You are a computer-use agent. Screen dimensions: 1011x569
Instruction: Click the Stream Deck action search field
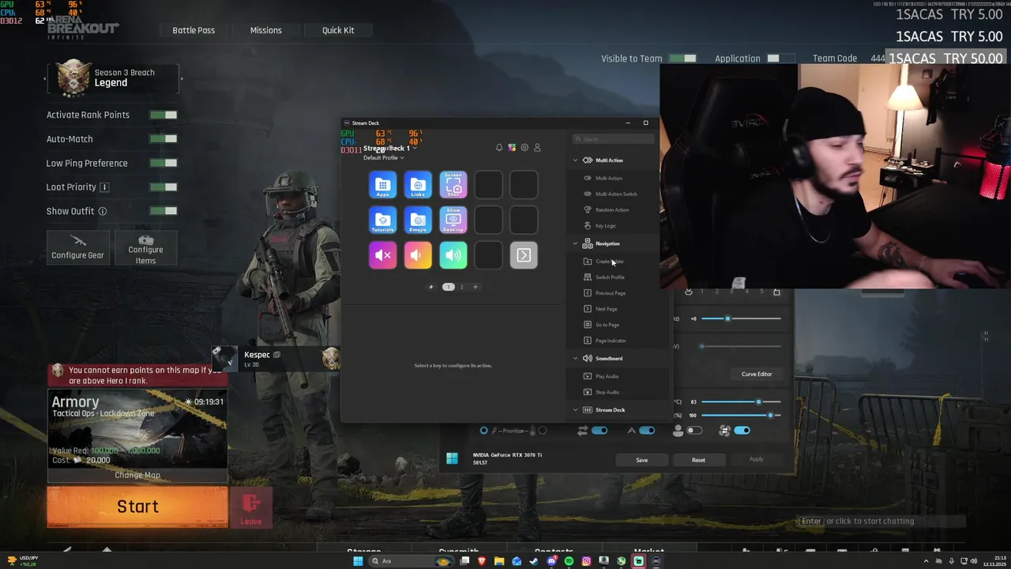click(x=614, y=139)
